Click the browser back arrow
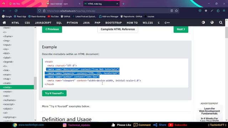The width and height of the screenshot is (228, 128). (4, 11)
